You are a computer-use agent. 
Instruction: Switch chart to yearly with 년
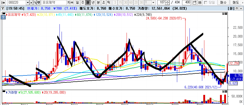click(x=93, y=3)
